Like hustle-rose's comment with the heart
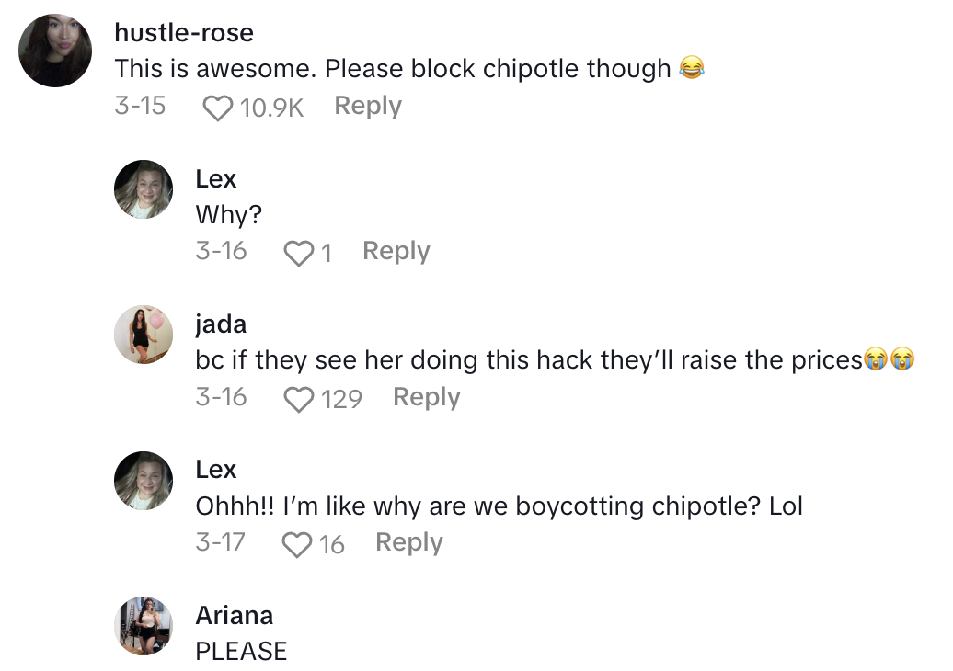 click(x=218, y=108)
